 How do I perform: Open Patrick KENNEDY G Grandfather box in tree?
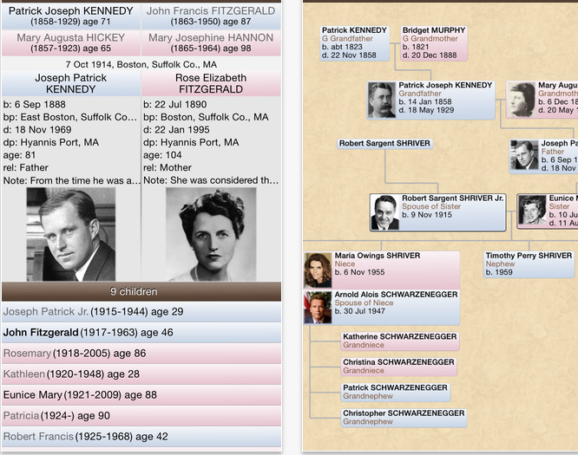point(355,43)
